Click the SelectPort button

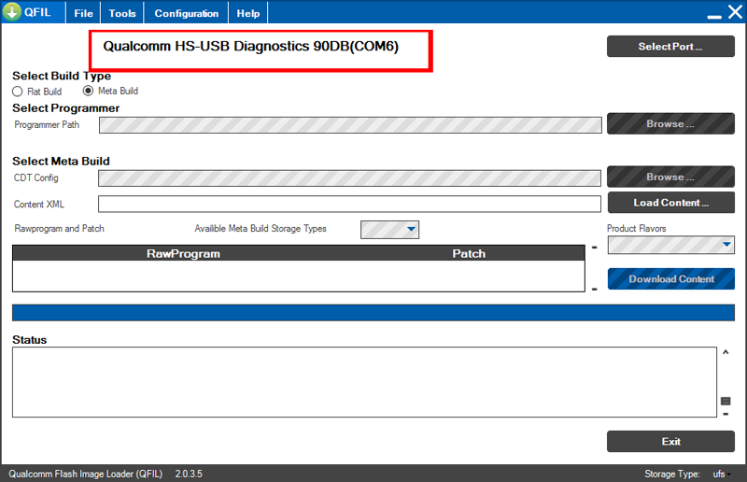(670, 47)
